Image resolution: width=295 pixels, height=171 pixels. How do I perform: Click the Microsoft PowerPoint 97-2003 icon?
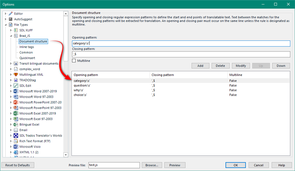coord(16,108)
